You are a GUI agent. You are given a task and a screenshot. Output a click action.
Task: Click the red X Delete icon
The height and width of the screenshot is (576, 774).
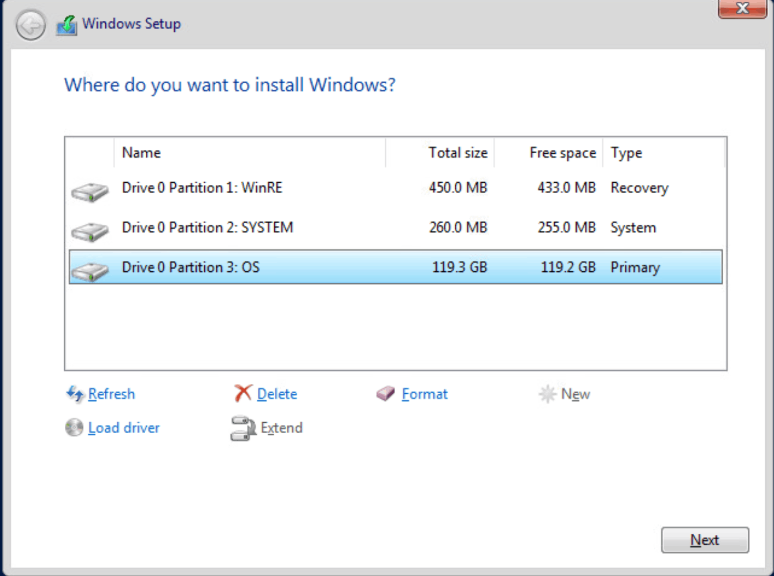(243, 393)
